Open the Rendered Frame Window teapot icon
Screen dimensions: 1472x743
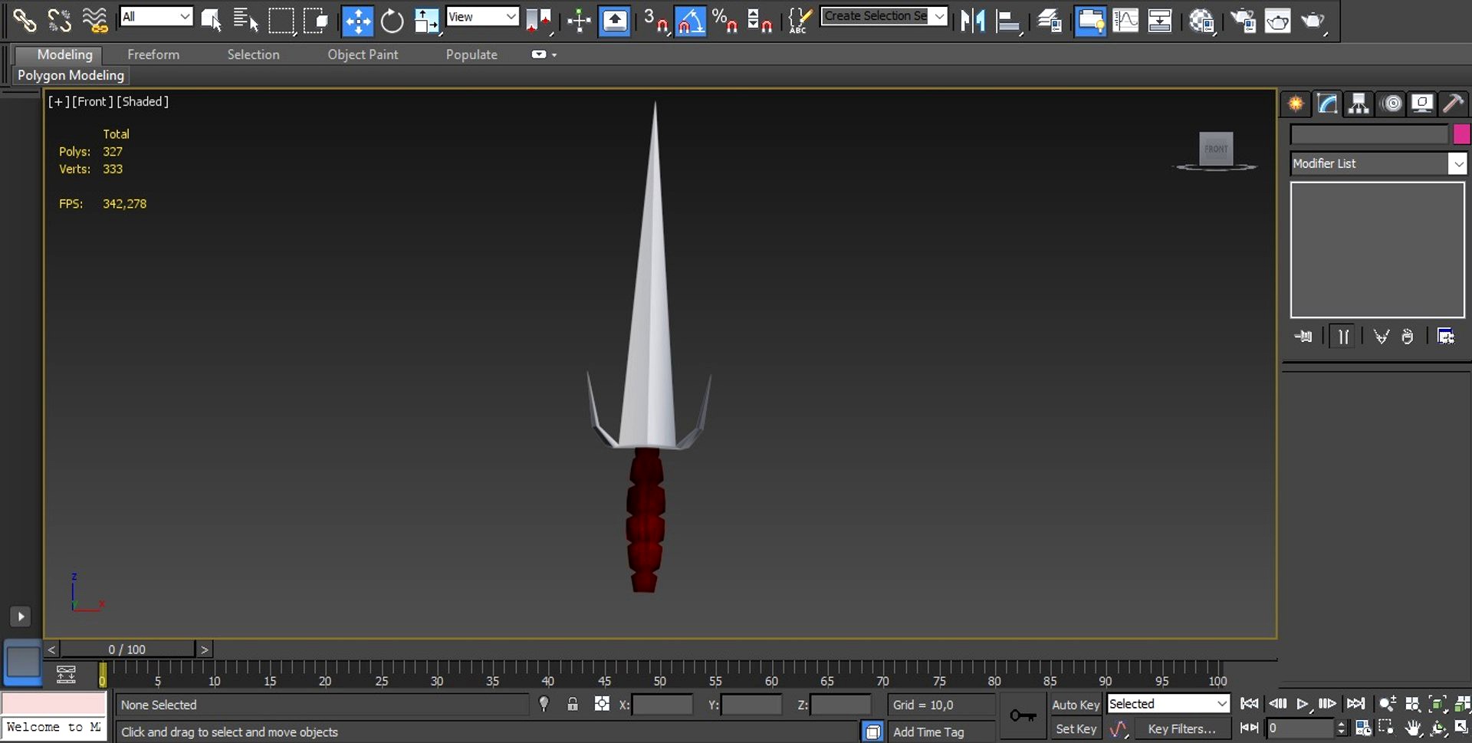coord(1277,20)
